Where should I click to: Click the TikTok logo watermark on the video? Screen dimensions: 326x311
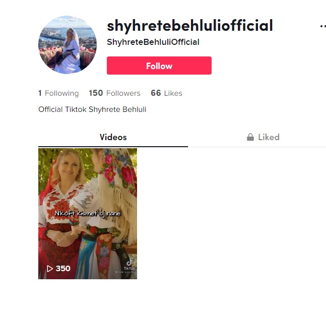tap(129, 265)
